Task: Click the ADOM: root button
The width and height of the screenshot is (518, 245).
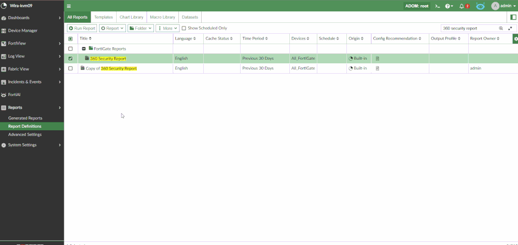Action: pos(417,6)
